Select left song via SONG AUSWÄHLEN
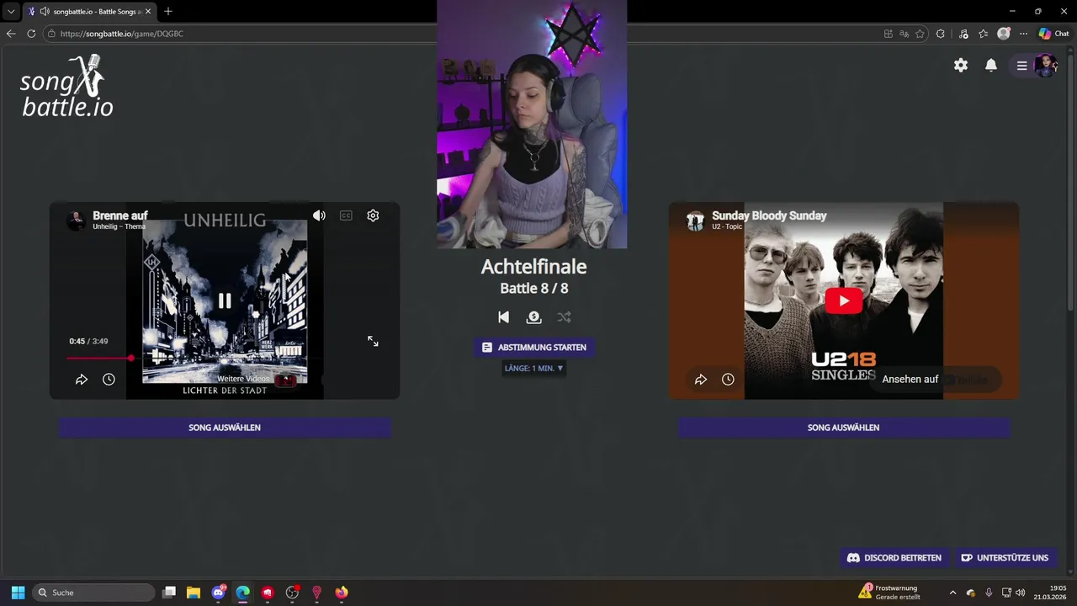 pos(225,428)
